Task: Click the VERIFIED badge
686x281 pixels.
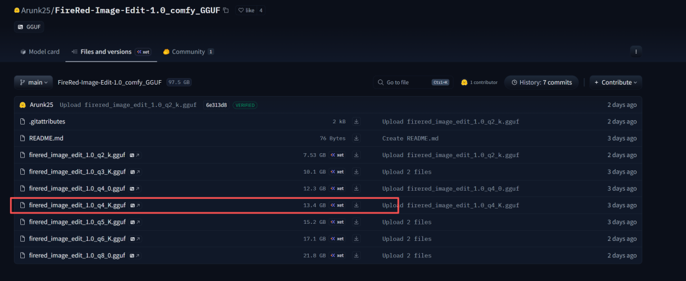Action: tap(245, 105)
